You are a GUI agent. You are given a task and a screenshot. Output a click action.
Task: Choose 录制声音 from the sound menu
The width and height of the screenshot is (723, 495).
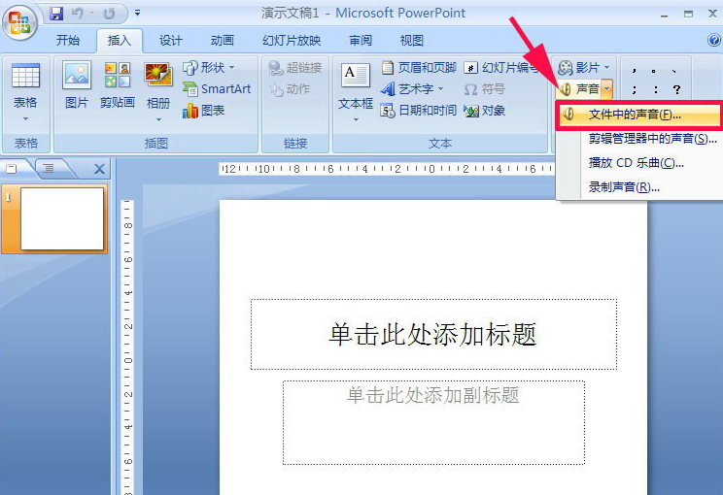point(624,186)
